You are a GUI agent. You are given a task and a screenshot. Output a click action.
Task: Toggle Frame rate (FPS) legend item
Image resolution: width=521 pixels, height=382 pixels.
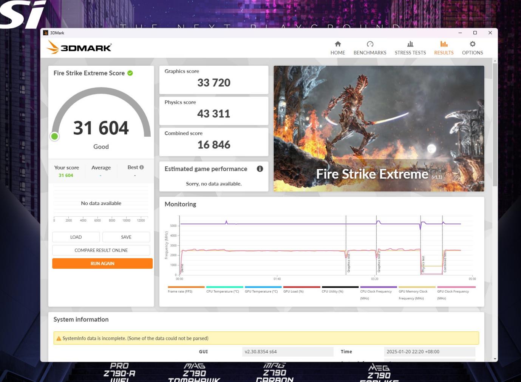click(x=186, y=290)
